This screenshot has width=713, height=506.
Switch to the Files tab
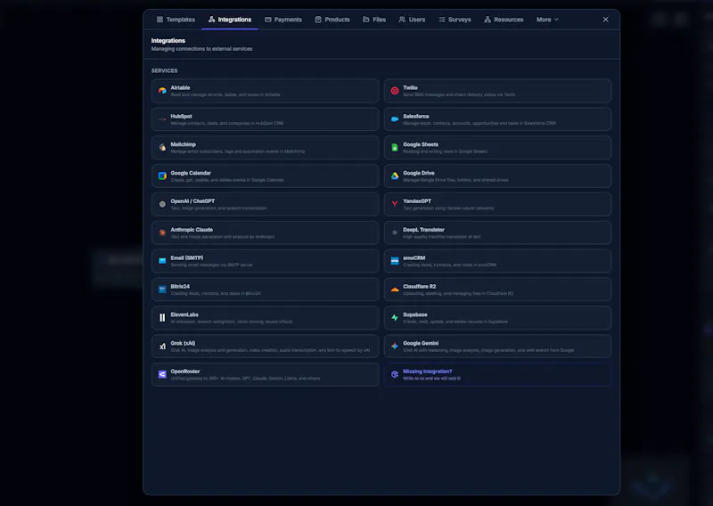[374, 20]
